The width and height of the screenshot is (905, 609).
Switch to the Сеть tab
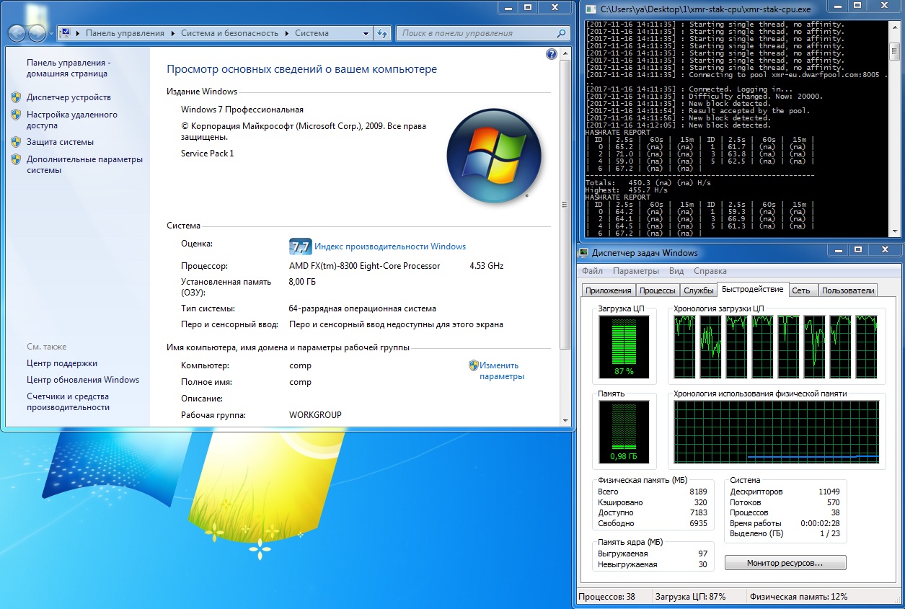(x=801, y=290)
